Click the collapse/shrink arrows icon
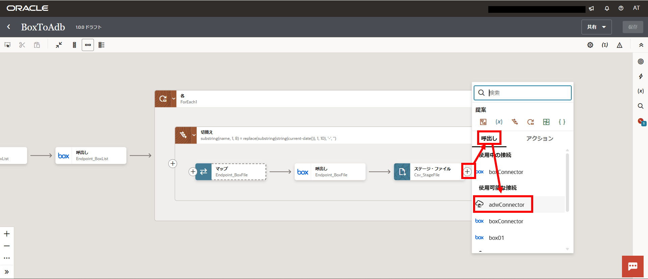 [59, 45]
